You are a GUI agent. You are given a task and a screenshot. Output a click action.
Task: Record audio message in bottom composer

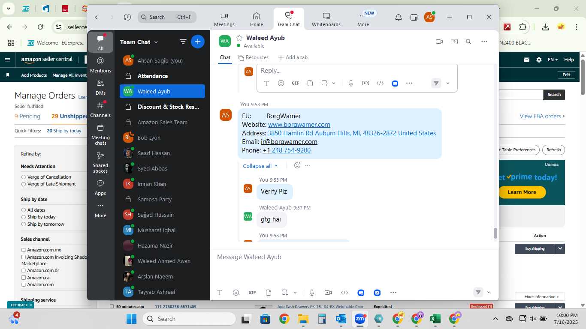(312, 293)
